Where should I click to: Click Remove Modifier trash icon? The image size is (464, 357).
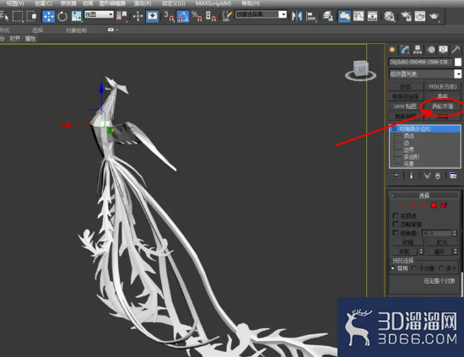(438, 176)
